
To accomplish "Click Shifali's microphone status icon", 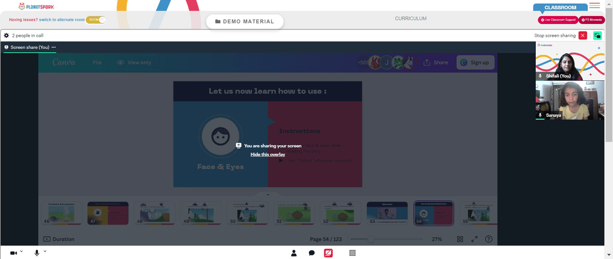I will pyautogui.click(x=540, y=76).
